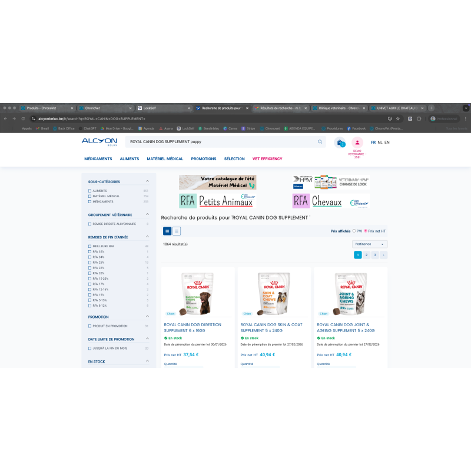Go to next results page arrow

(384, 255)
